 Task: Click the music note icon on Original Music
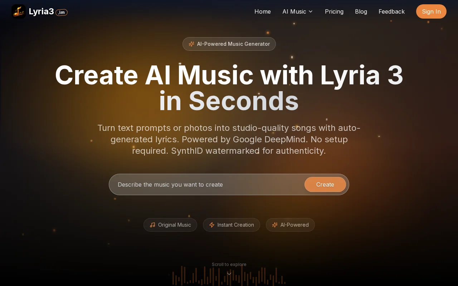point(152,225)
